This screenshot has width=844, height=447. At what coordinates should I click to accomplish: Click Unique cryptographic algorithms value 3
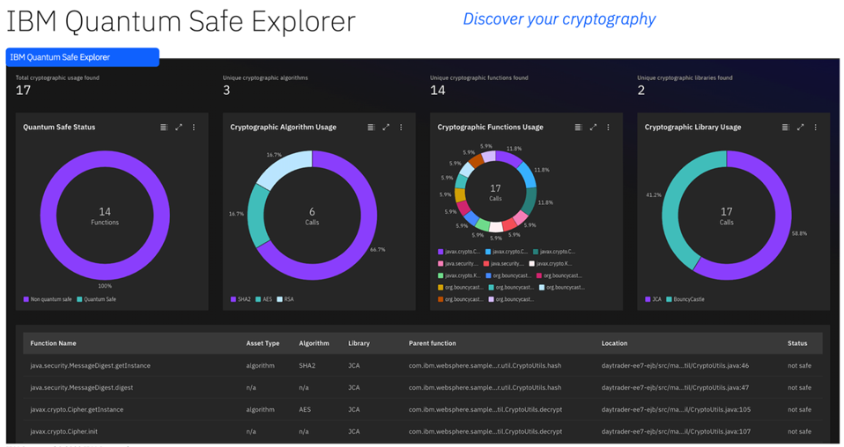[226, 91]
